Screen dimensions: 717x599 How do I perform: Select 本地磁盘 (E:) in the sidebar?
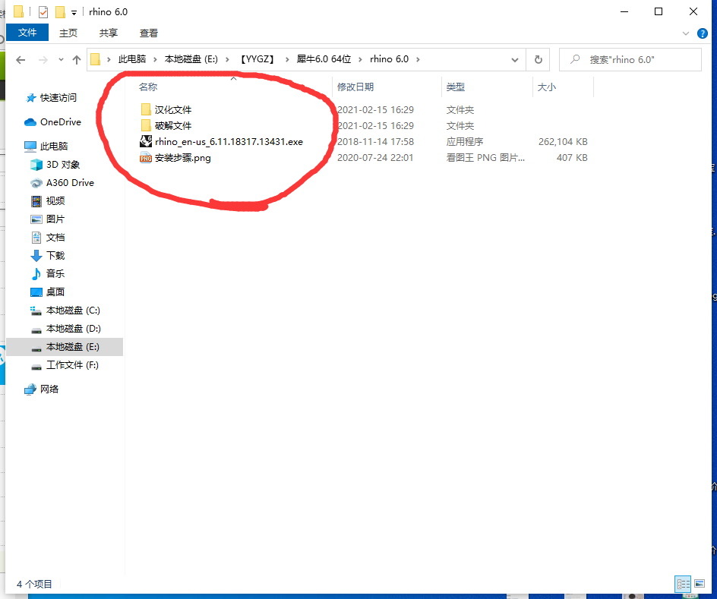pos(65,347)
